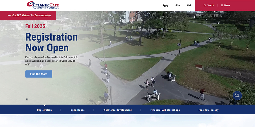Pause the hero slideshow
The width and height of the screenshot is (255, 127).
point(27,99)
